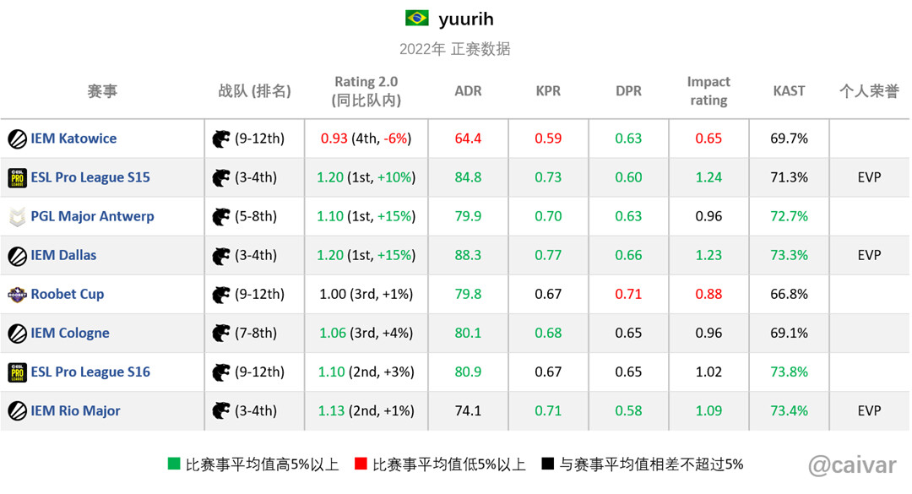Click the PGL Major Antwerp trophy icon
The height and width of the screenshot is (494, 912).
[x=18, y=217]
